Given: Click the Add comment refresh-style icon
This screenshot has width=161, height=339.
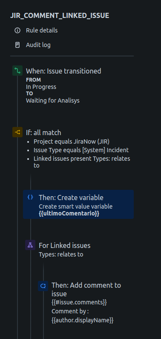Looking at the screenshot, I should coord(43,286).
